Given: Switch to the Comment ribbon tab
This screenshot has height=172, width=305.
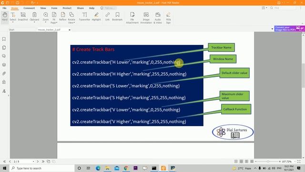Looking at the screenshot, I should coord(29,8).
